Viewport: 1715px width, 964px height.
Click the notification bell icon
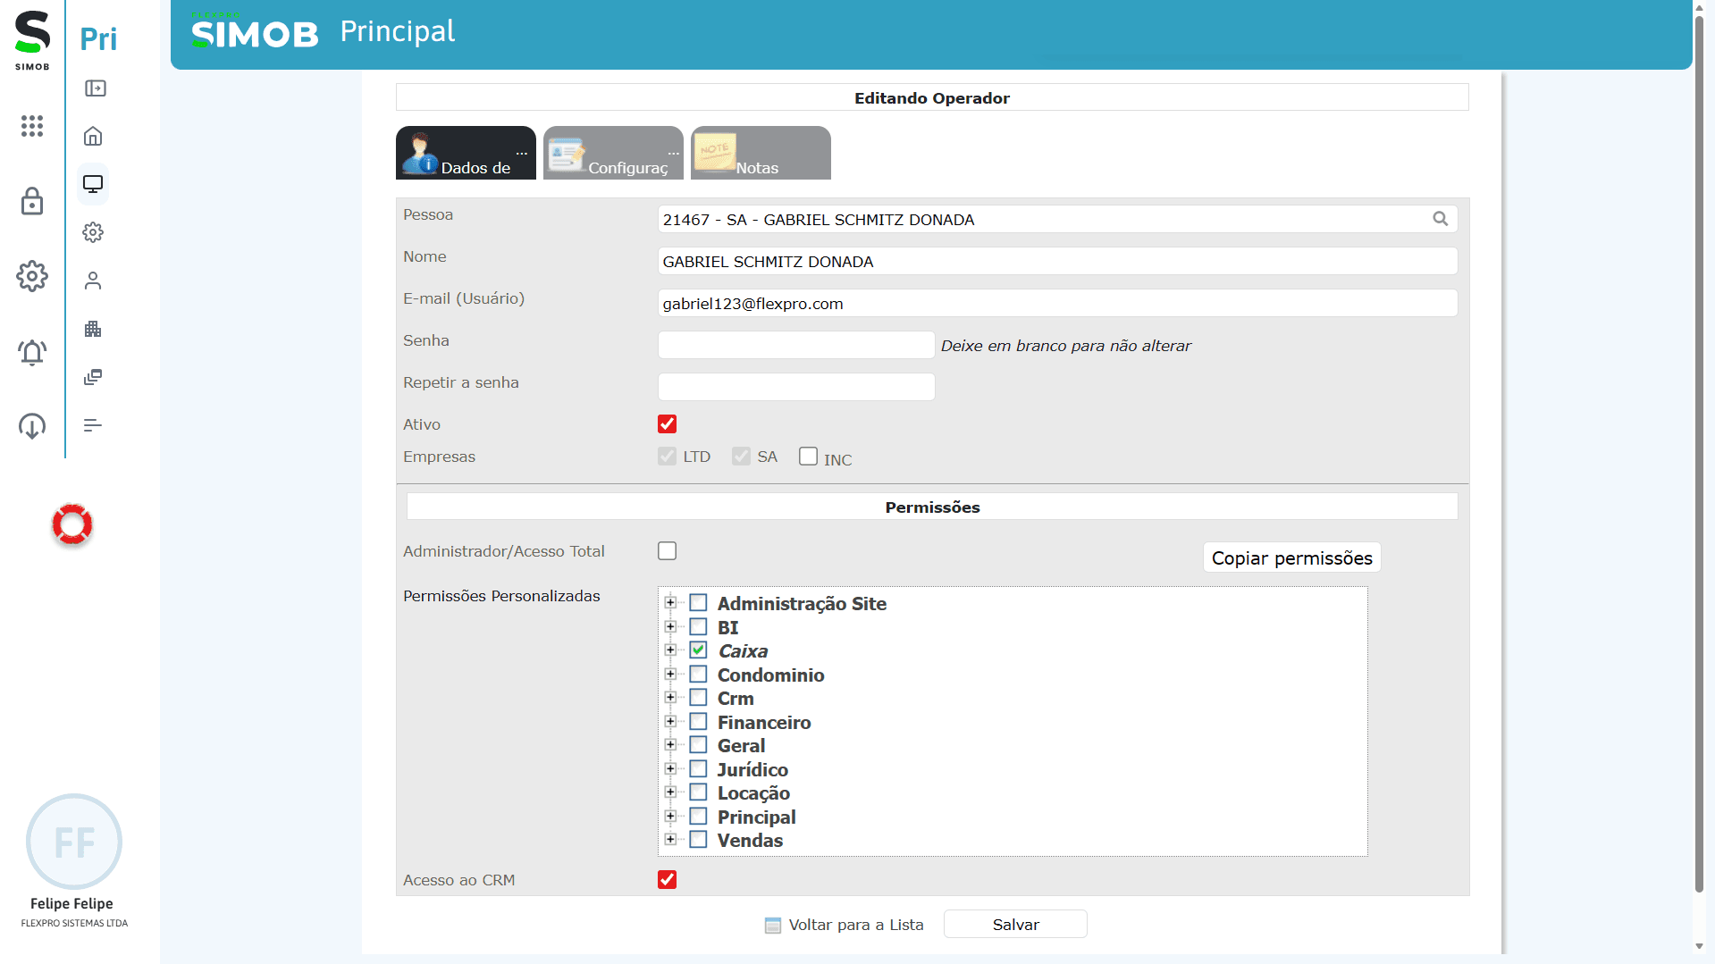tap(32, 352)
